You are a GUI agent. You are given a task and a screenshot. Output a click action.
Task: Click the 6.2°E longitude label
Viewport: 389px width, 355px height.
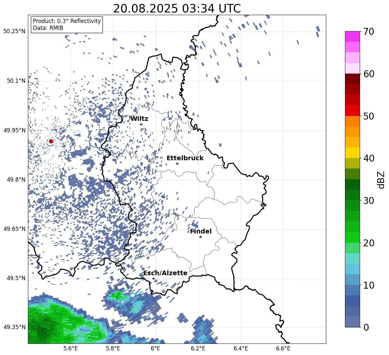[198, 348]
